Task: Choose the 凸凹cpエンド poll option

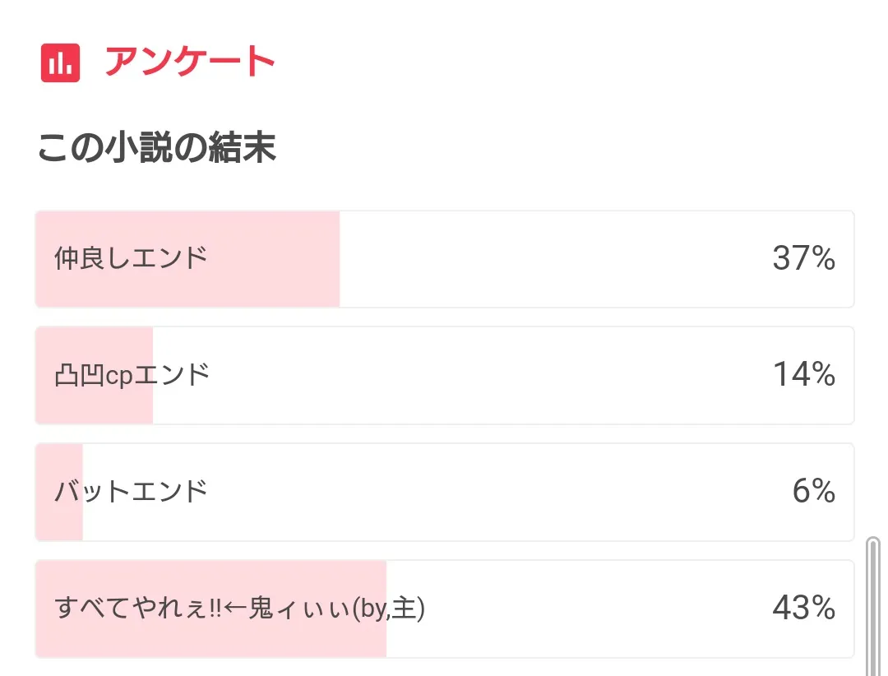Action: pyautogui.click(x=132, y=375)
